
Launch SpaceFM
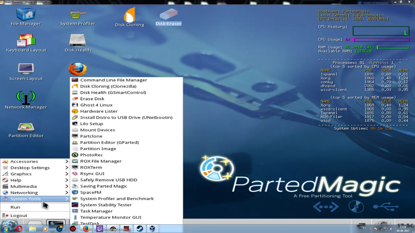126,192
